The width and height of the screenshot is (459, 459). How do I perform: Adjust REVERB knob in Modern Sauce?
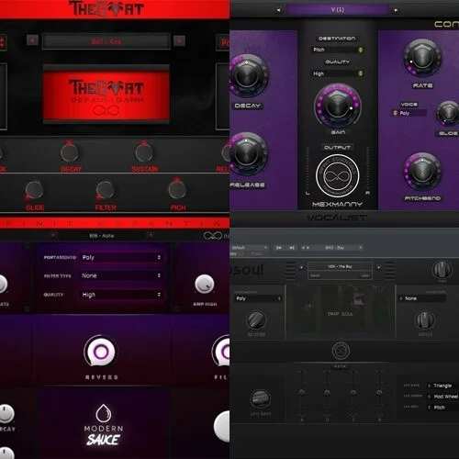[x=101, y=352]
